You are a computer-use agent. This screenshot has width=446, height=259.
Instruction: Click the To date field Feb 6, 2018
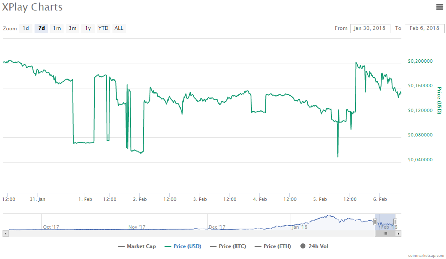(x=425, y=28)
